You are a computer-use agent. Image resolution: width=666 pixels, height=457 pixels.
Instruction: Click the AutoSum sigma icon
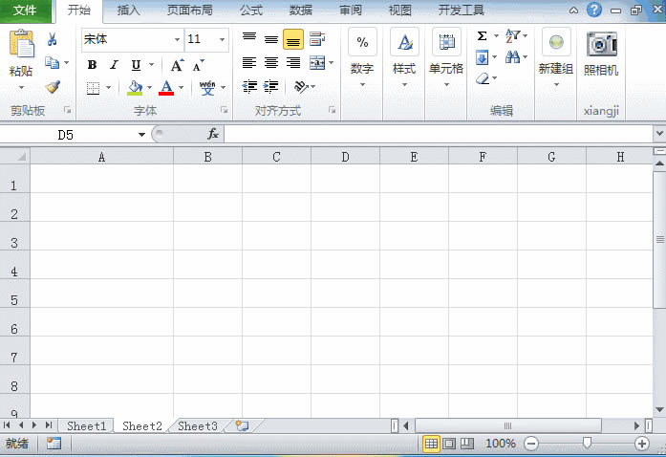[x=482, y=36]
